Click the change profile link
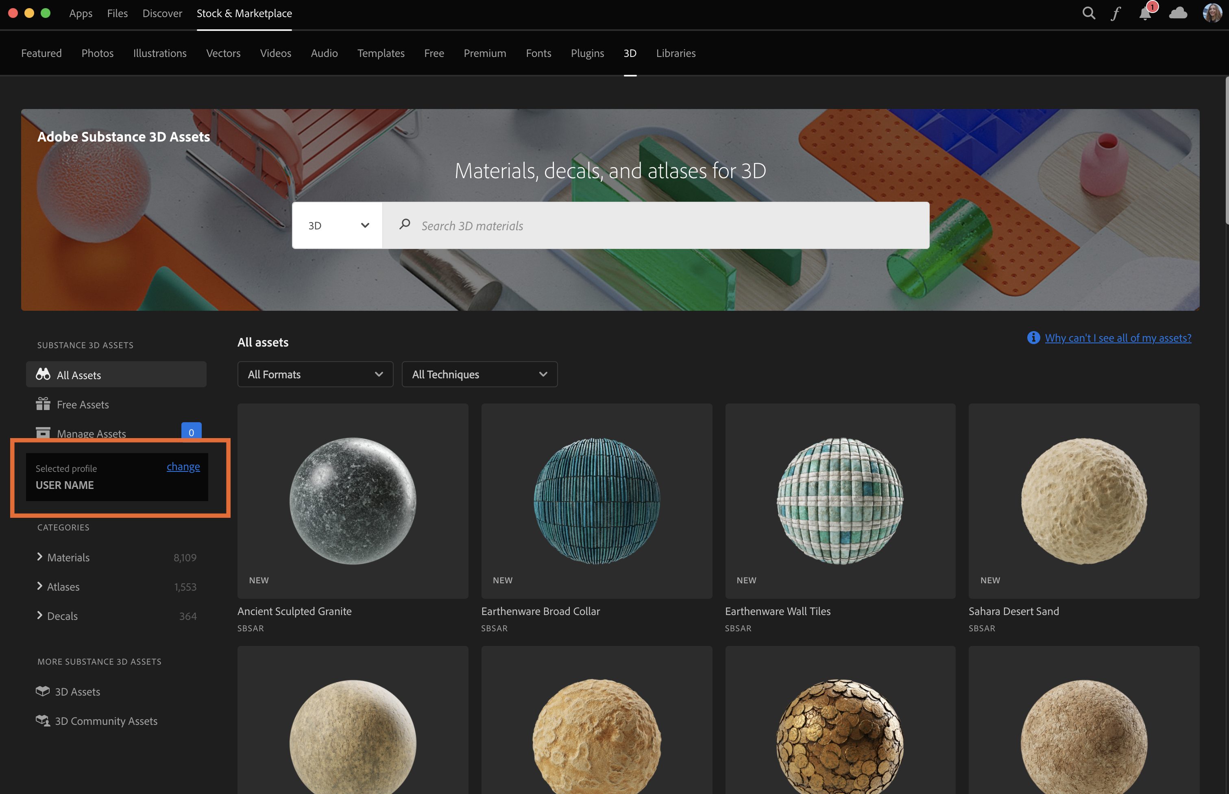The width and height of the screenshot is (1229, 794). (183, 467)
